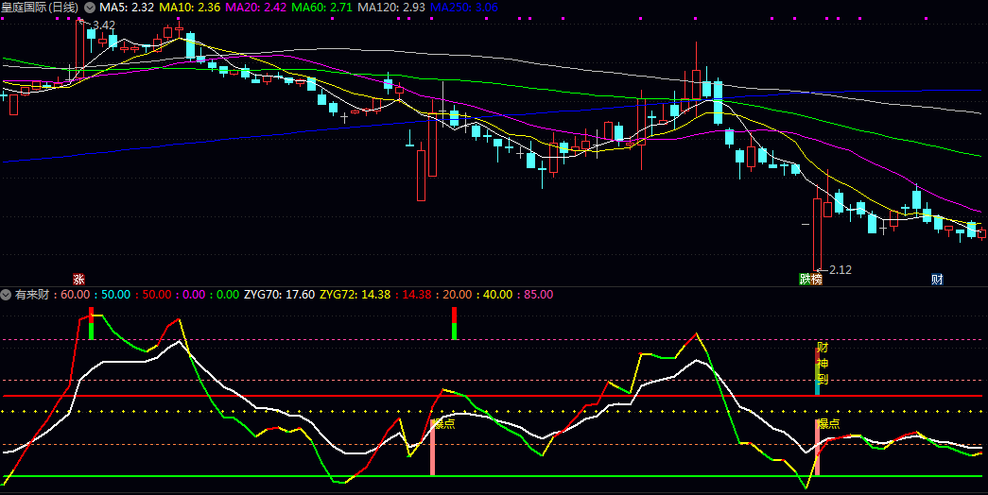Click the 有来财 indicator name

[x=32, y=295]
